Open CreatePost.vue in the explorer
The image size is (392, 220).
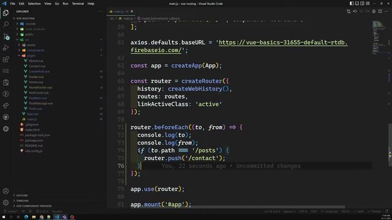[39, 71]
